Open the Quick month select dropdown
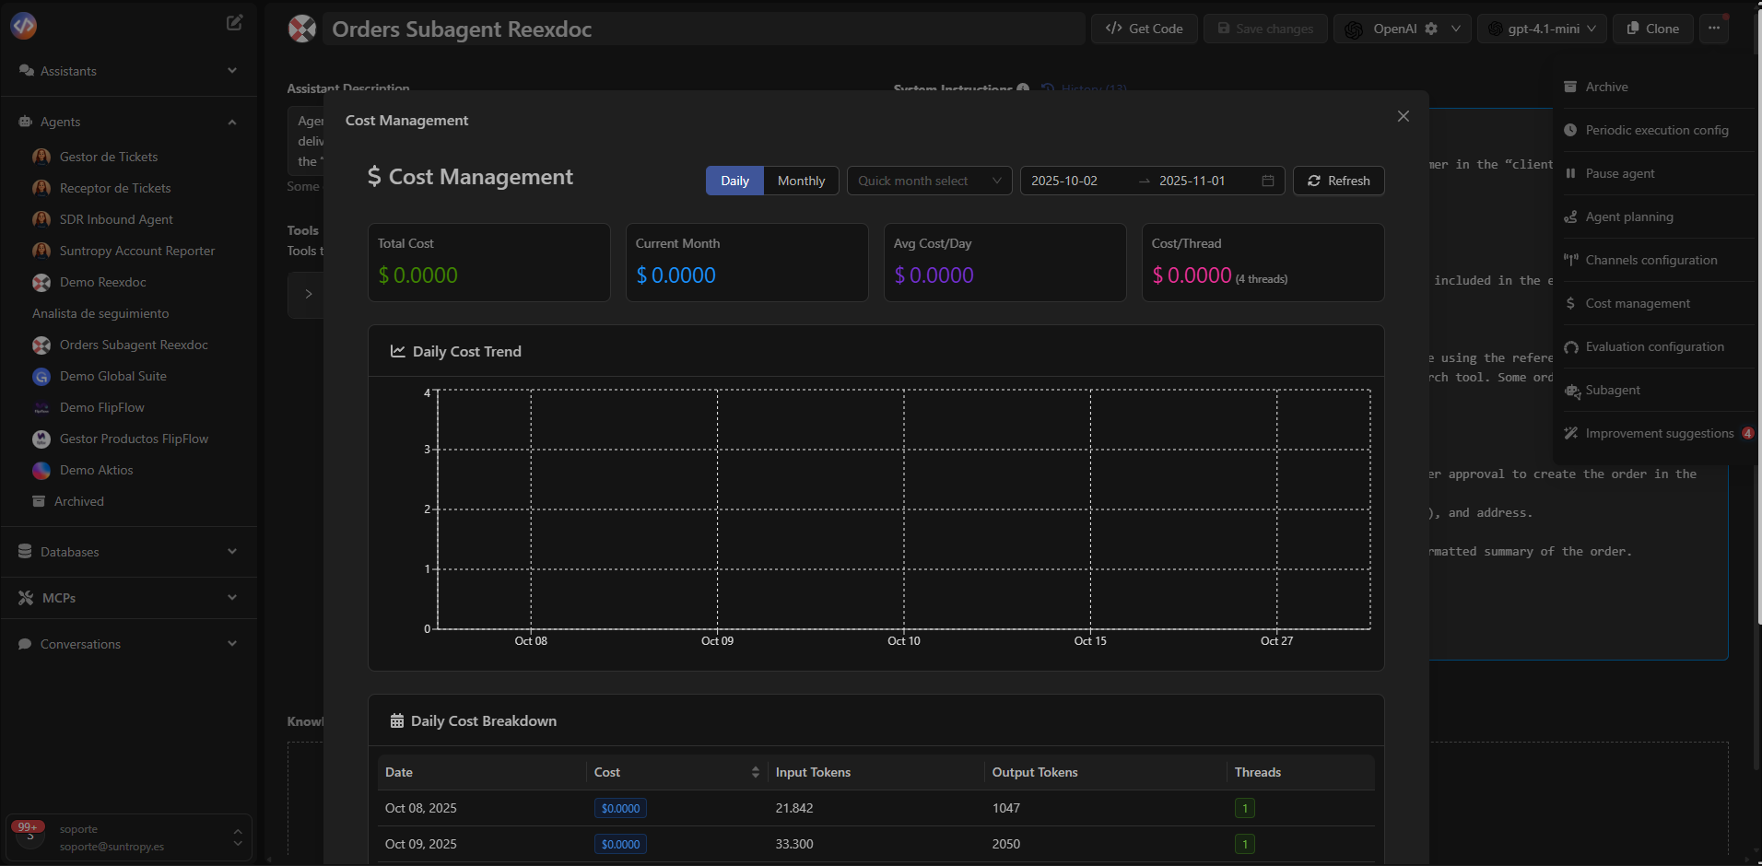The width and height of the screenshot is (1762, 866). pos(929,181)
